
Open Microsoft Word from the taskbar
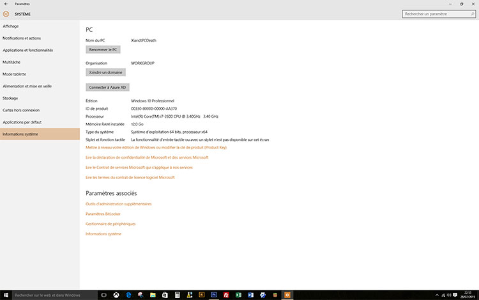(x=250, y=295)
